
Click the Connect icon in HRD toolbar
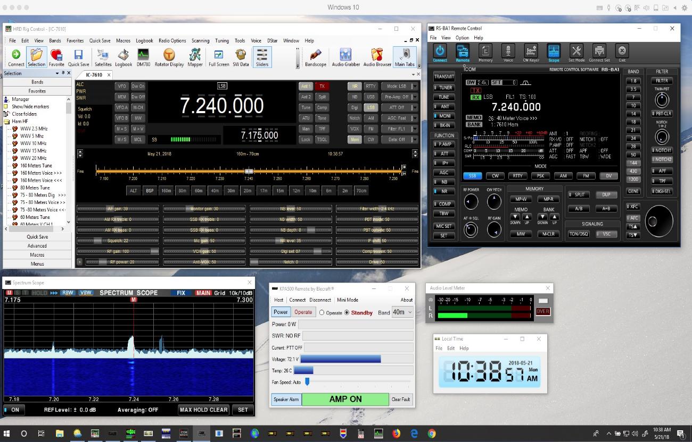point(16,57)
